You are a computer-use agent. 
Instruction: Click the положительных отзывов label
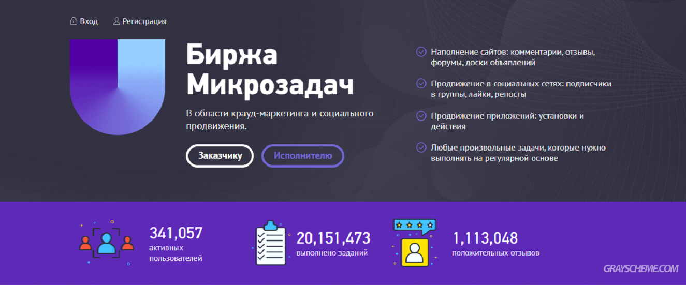(496, 253)
